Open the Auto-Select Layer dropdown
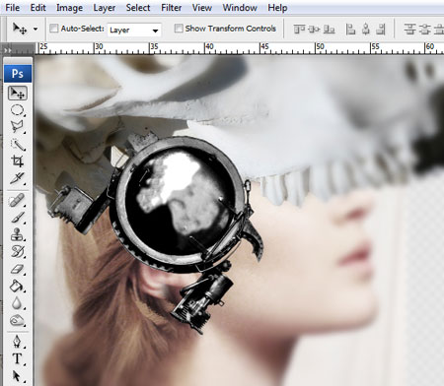 [x=134, y=31]
